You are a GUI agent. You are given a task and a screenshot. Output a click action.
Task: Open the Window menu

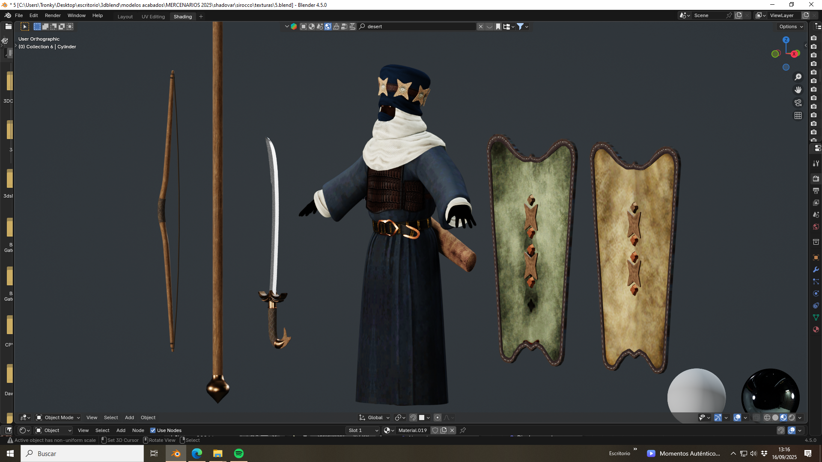coord(77,15)
